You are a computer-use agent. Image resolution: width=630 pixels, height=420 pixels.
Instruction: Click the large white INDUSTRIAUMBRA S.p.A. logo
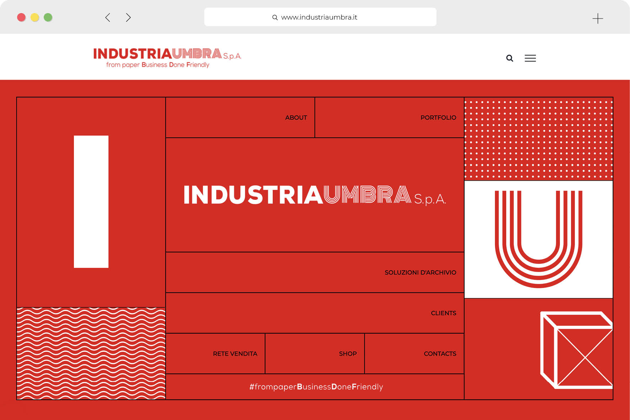pyautogui.click(x=315, y=195)
